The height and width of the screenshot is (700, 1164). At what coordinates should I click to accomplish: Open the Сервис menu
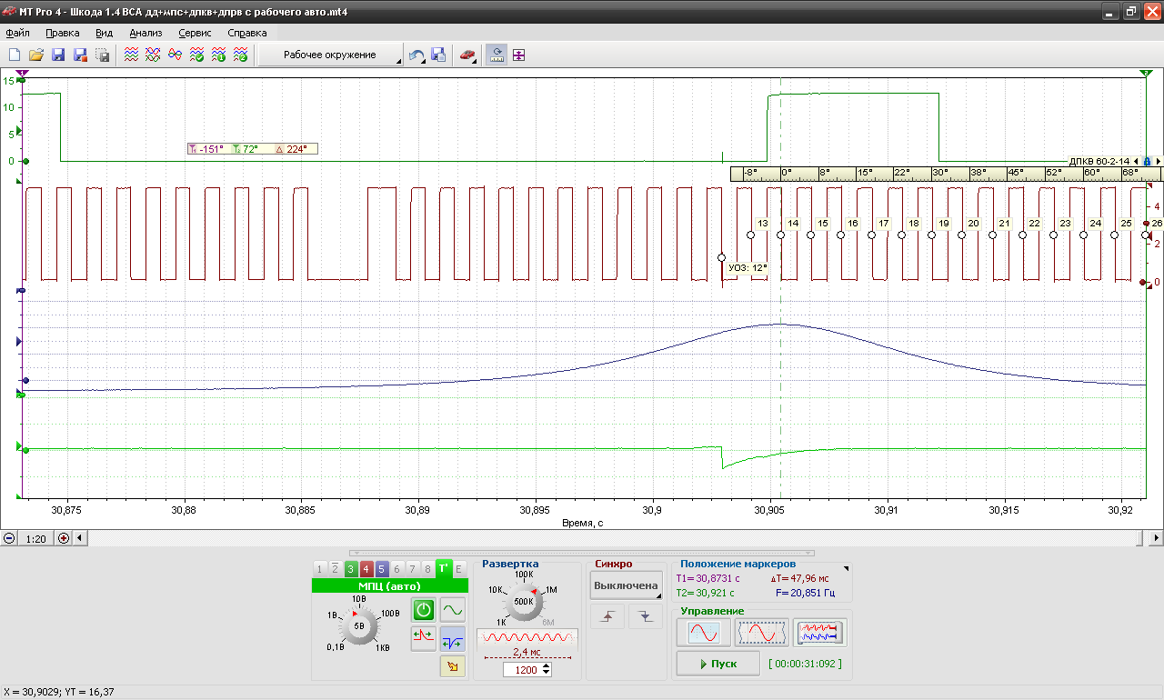[x=195, y=33]
